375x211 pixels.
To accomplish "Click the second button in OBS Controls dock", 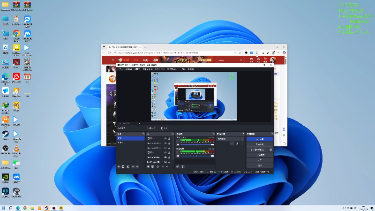I will pos(260,144).
